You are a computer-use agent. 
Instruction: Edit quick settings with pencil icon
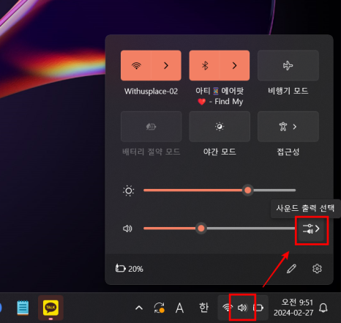pos(291,269)
